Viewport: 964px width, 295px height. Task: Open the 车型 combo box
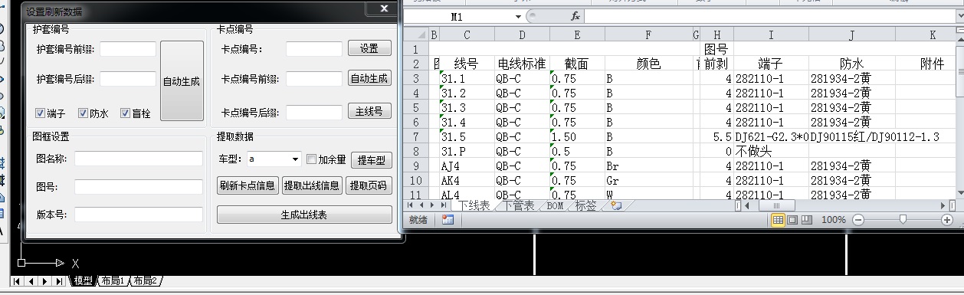coord(274,159)
